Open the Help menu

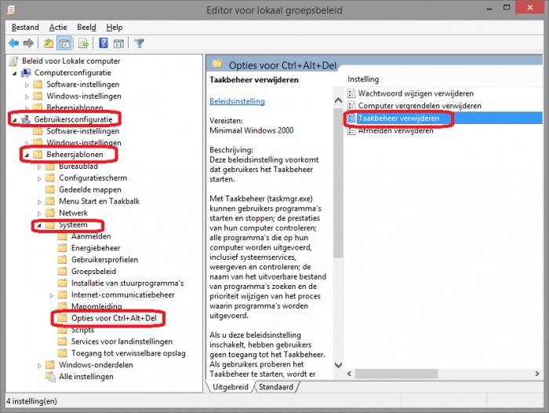(x=115, y=27)
